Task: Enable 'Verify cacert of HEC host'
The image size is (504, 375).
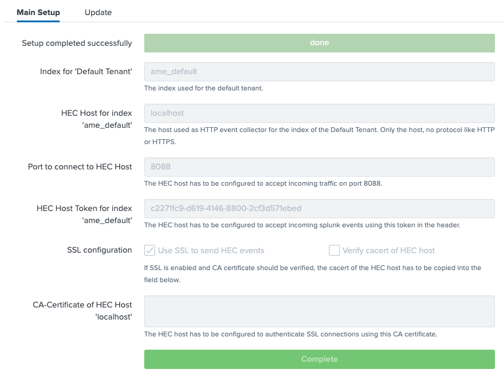Action: click(334, 250)
